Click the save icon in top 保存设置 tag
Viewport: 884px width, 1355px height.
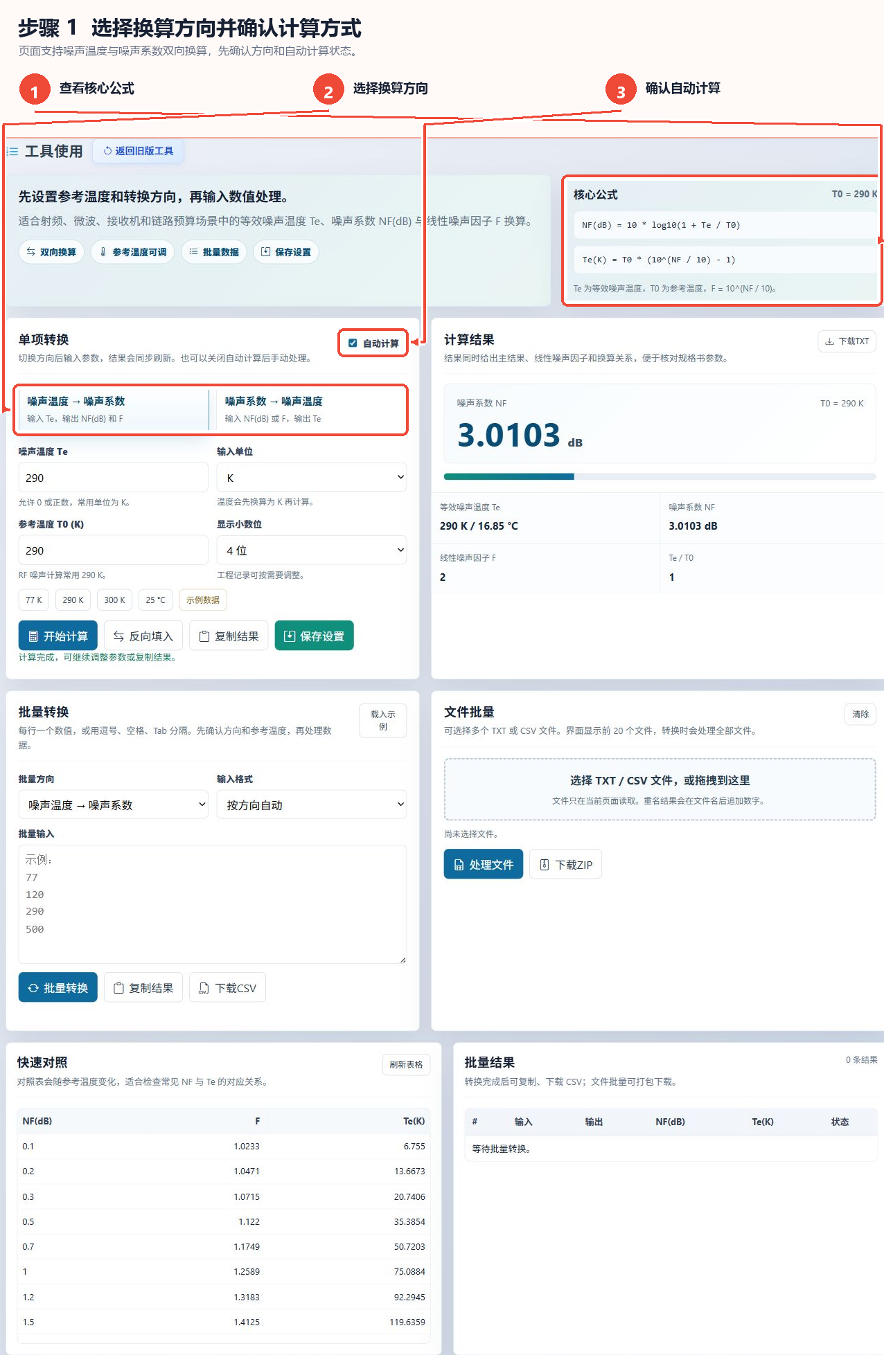[x=265, y=252]
